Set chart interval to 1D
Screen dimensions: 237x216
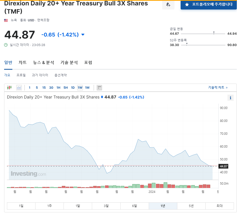point(73,88)
